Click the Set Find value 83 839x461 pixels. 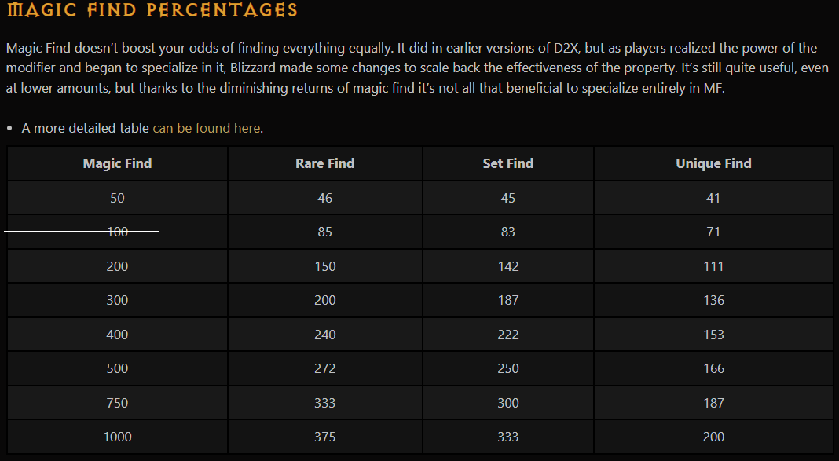tap(507, 232)
